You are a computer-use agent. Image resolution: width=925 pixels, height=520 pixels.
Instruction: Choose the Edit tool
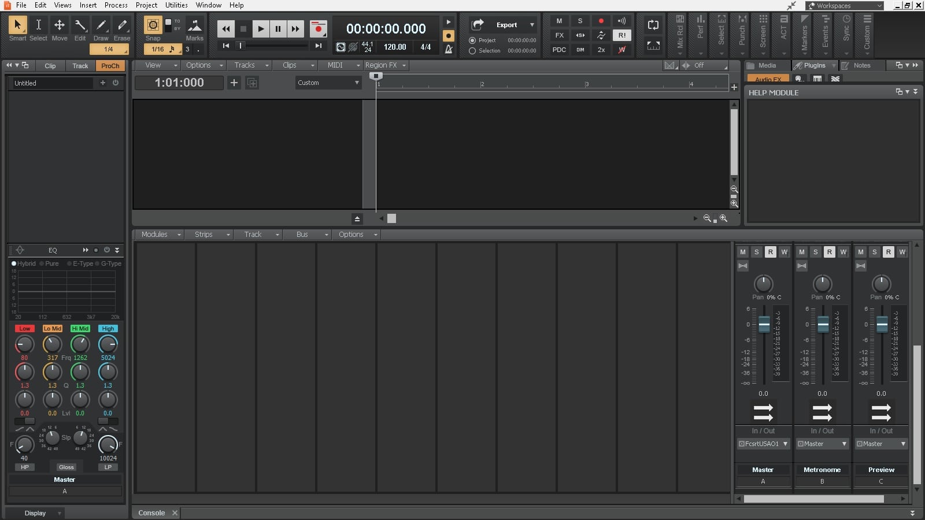(x=80, y=28)
